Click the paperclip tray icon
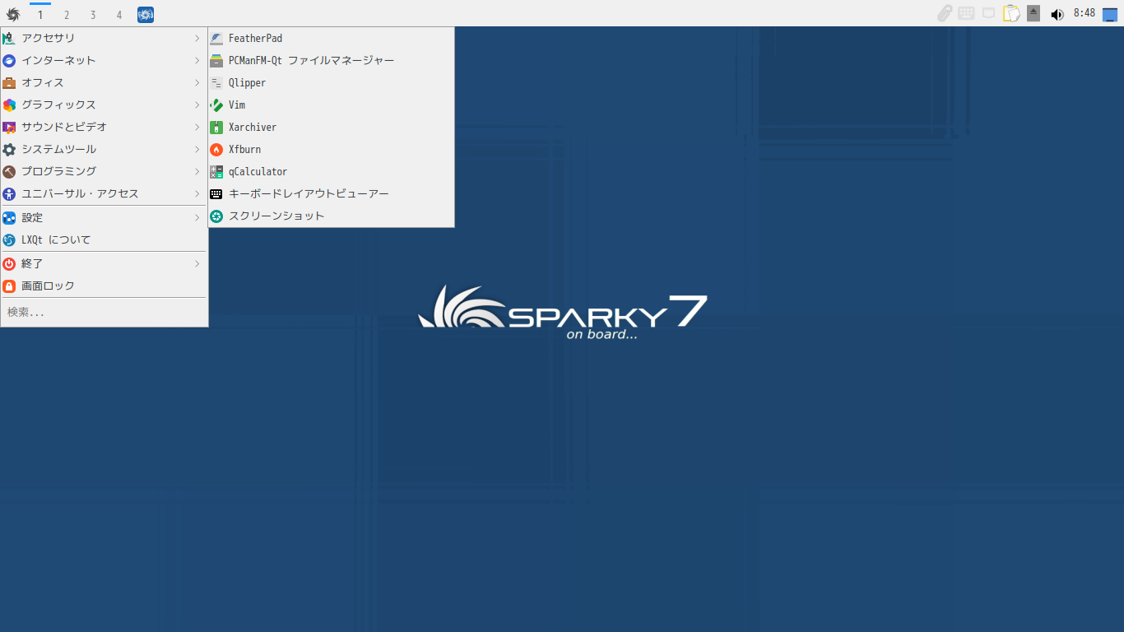1124x632 pixels. tap(945, 13)
